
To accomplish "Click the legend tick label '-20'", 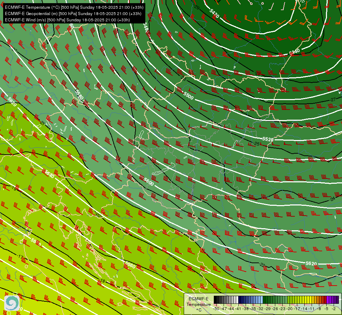I will point(290,309).
